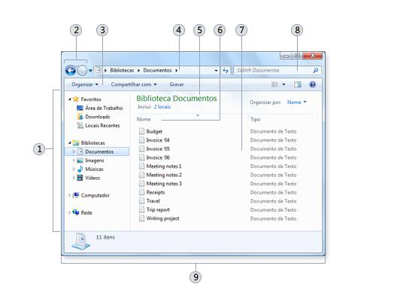
Task: Click the Refresh button beside address bar
Action: (x=226, y=71)
